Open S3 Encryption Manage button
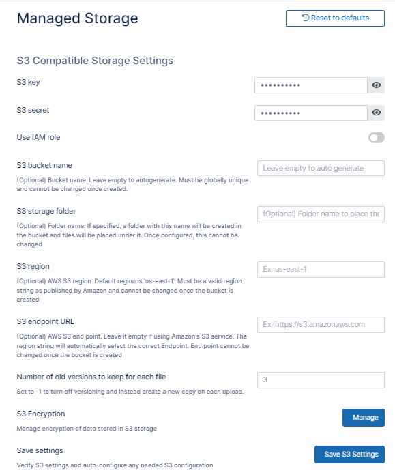Image resolution: width=395 pixels, height=475 pixels. 364,418
